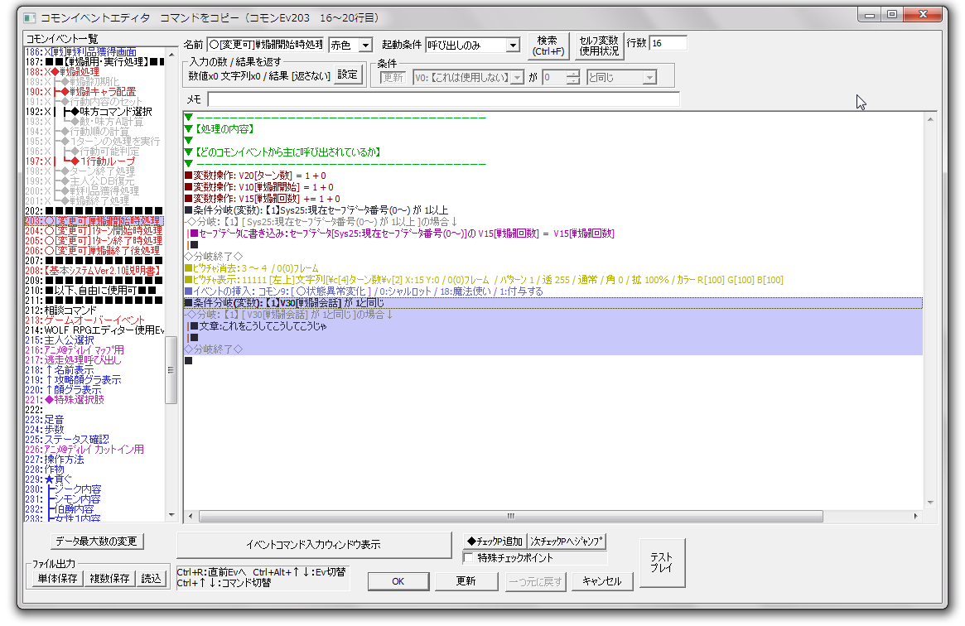Click the condition value spinner arrows
Viewport: 965px width, 626px height.
[x=573, y=78]
